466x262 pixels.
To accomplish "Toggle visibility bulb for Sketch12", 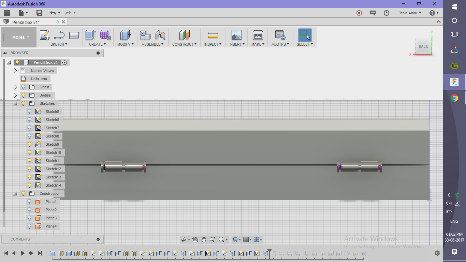I will (x=30, y=169).
